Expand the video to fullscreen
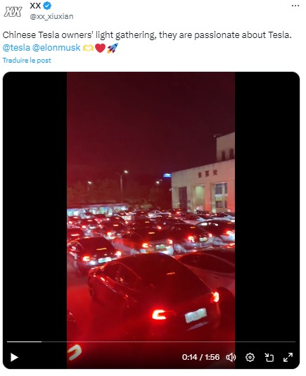 point(288,357)
